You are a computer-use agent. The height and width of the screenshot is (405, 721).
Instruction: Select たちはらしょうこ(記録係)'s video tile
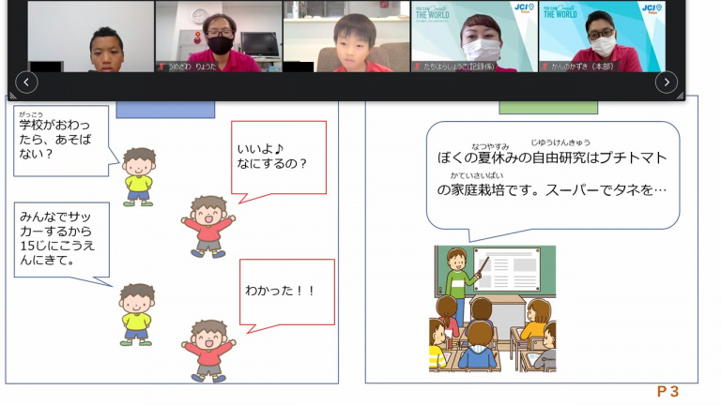474,37
